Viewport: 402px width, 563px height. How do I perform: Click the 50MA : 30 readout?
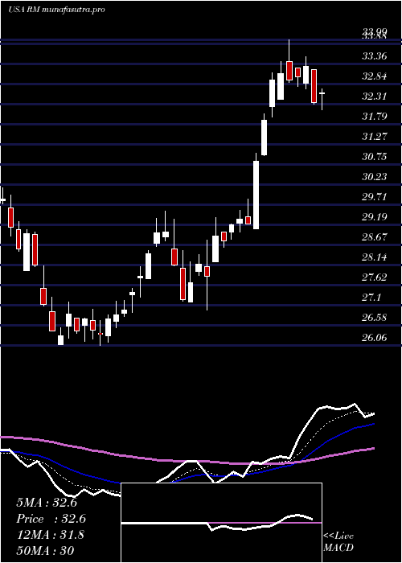pos(45,550)
